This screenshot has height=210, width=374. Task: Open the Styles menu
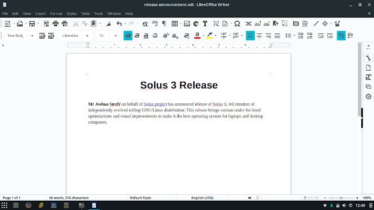pos(71,13)
